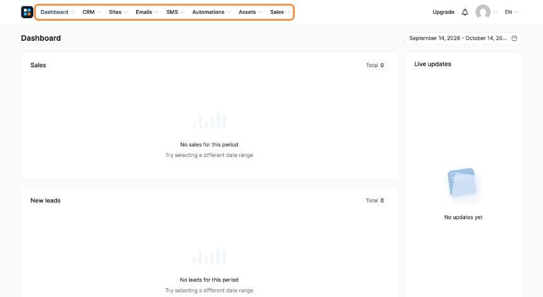The image size is (543, 297).
Task: Click the Upgrade link
Action: (443, 12)
